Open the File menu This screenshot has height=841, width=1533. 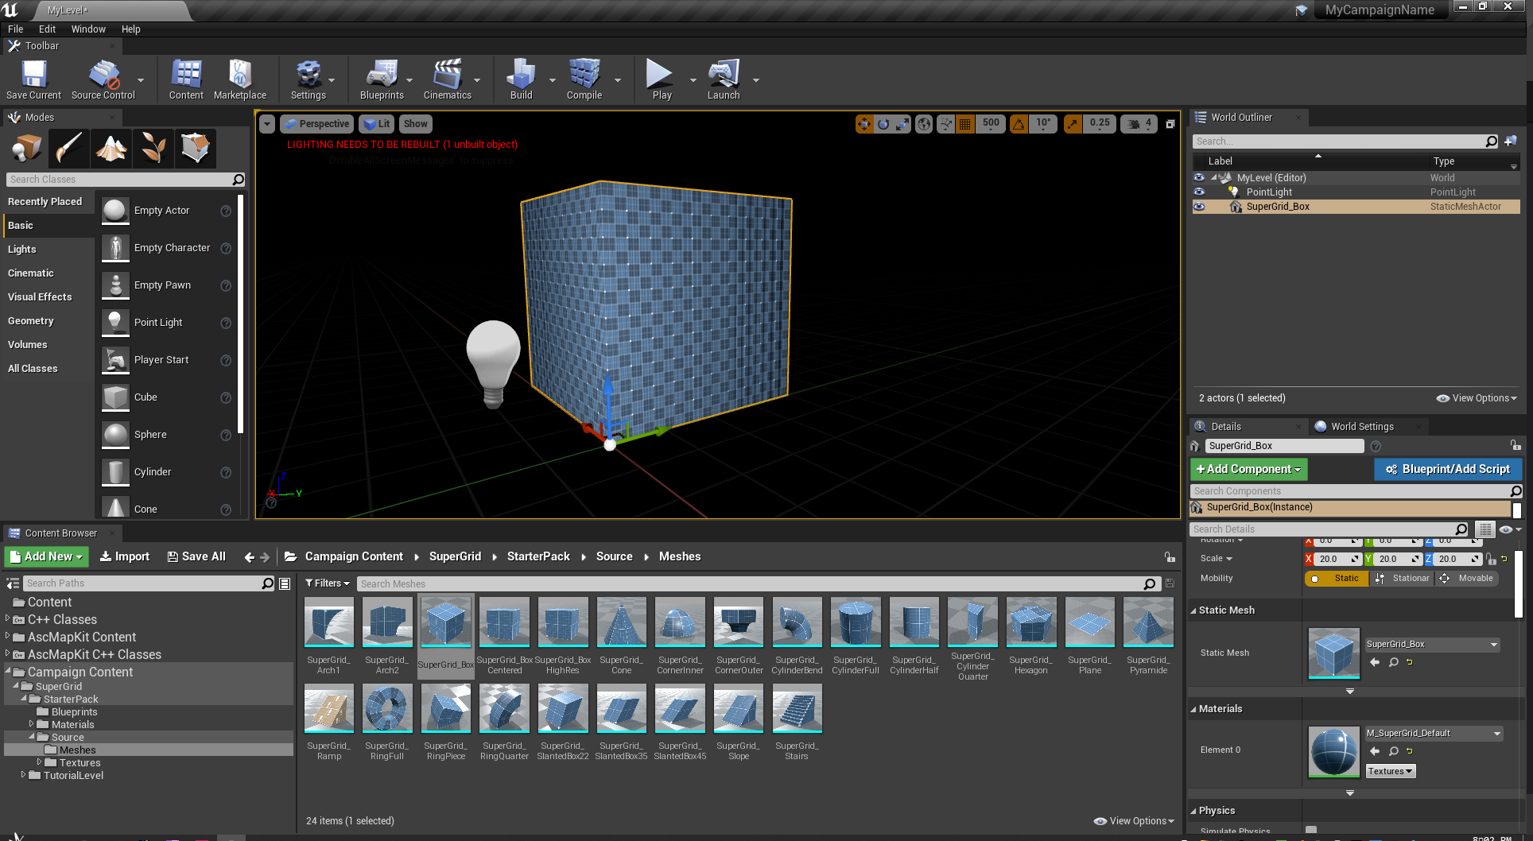(x=16, y=29)
